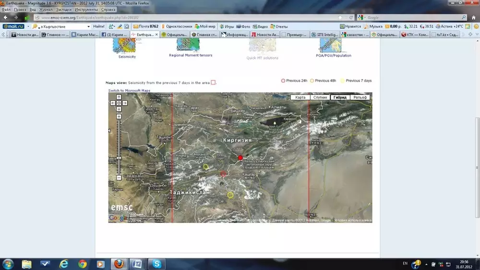Expand the mail.ru toolbar search dropdown
Image resolution: width=480 pixels, height=270 pixels.
89,26
